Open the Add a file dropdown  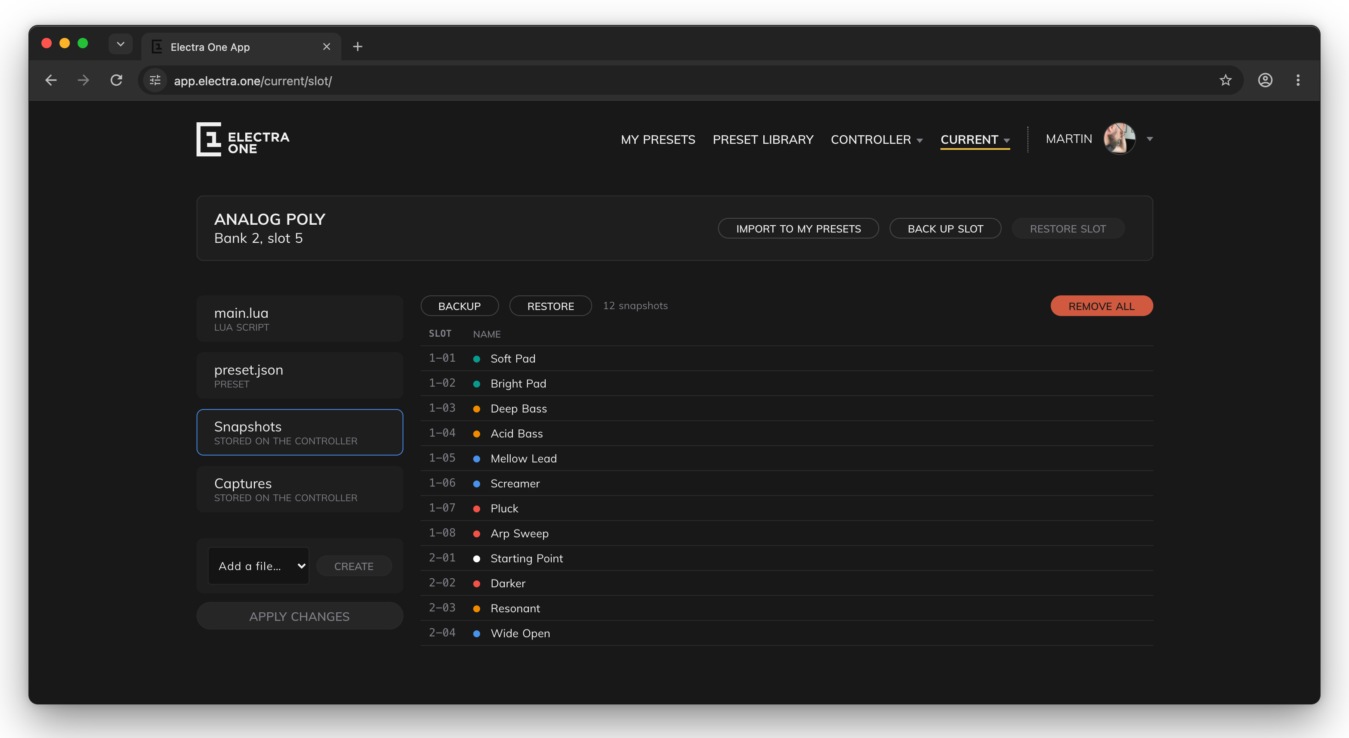(x=259, y=566)
